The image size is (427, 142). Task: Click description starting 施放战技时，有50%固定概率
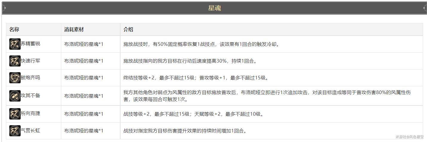(201, 44)
